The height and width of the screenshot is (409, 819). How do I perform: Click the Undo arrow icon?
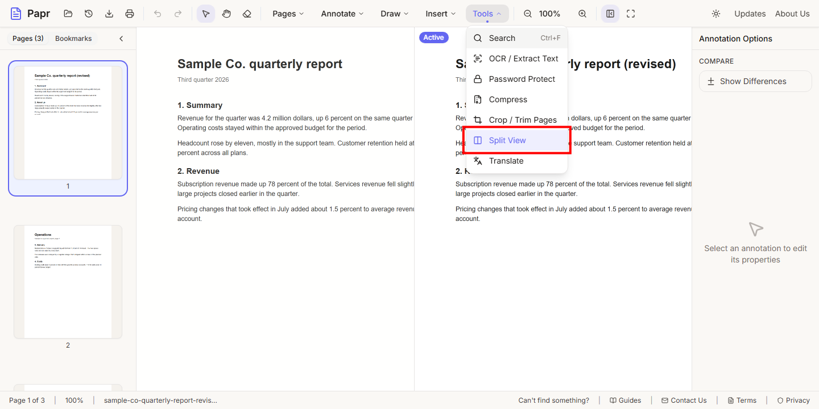click(158, 14)
